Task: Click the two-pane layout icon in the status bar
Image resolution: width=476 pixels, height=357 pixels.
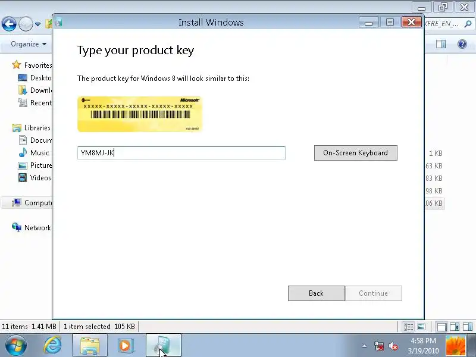Action: pyautogui.click(x=455, y=327)
